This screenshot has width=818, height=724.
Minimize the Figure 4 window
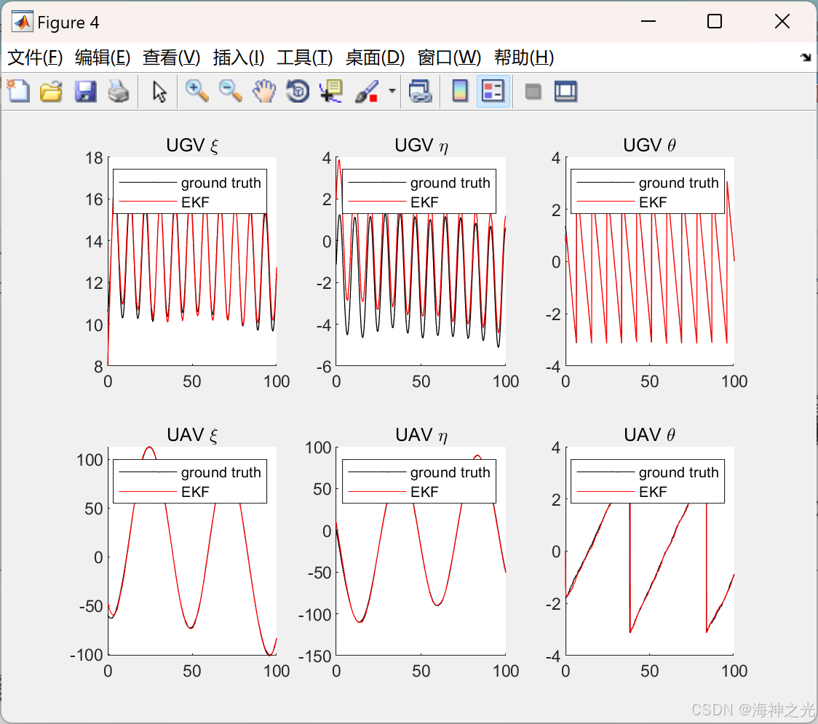coord(648,21)
